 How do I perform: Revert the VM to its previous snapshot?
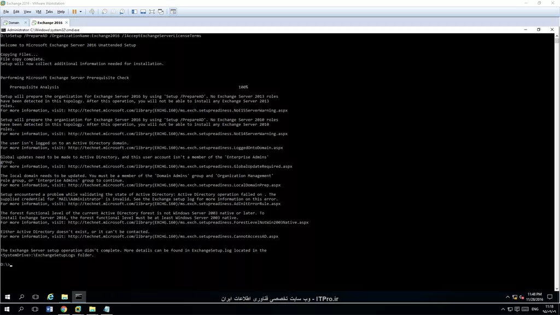pyautogui.click(x=113, y=12)
